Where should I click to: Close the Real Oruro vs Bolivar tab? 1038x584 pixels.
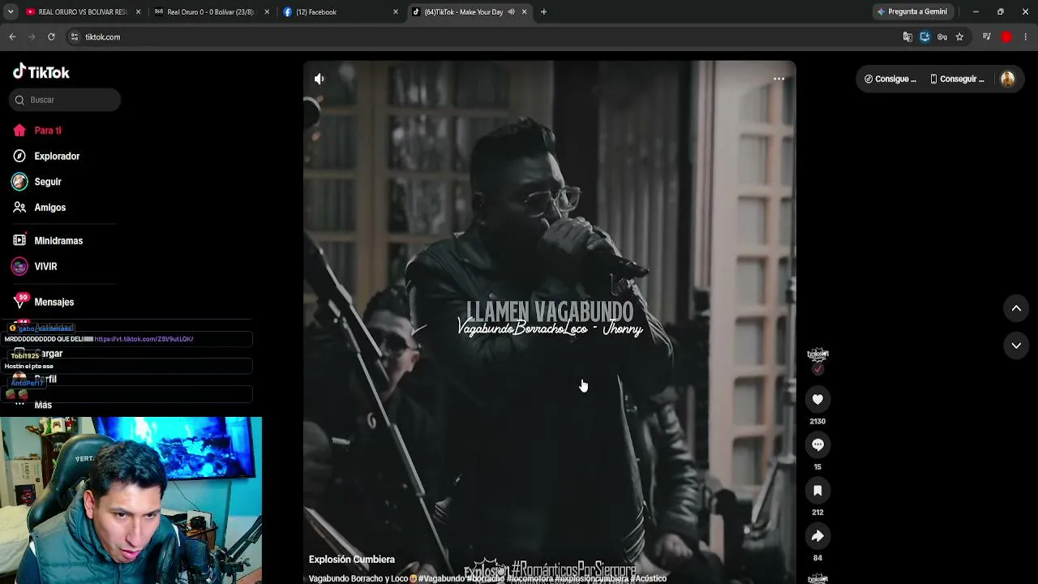click(x=138, y=12)
